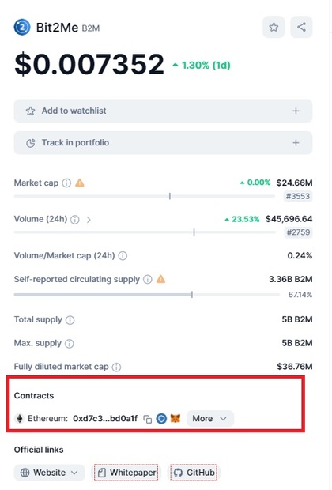This screenshot has height=490, width=332.
Task: Click the Max. supply info icon
Action: point(69,344)
